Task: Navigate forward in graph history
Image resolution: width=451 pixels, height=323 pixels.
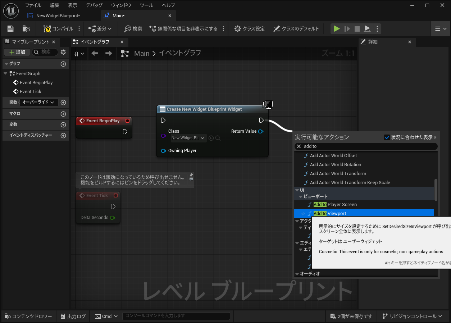Action: 109,53
